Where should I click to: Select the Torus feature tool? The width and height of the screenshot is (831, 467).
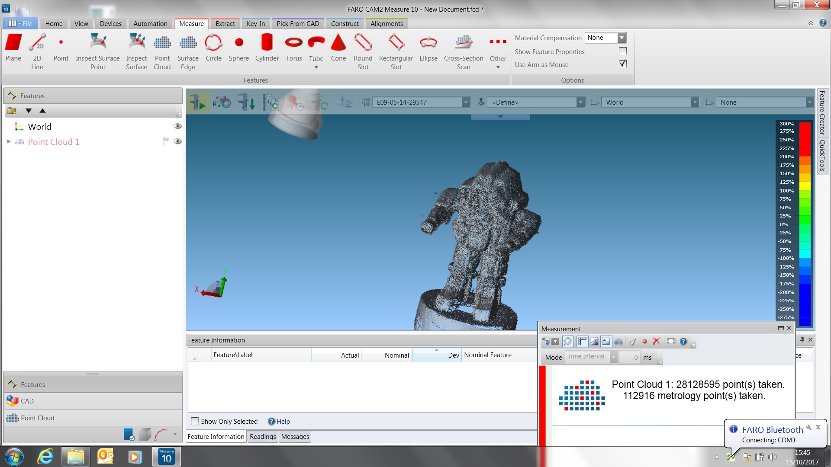pyautogui.click(x=294, y=48)
